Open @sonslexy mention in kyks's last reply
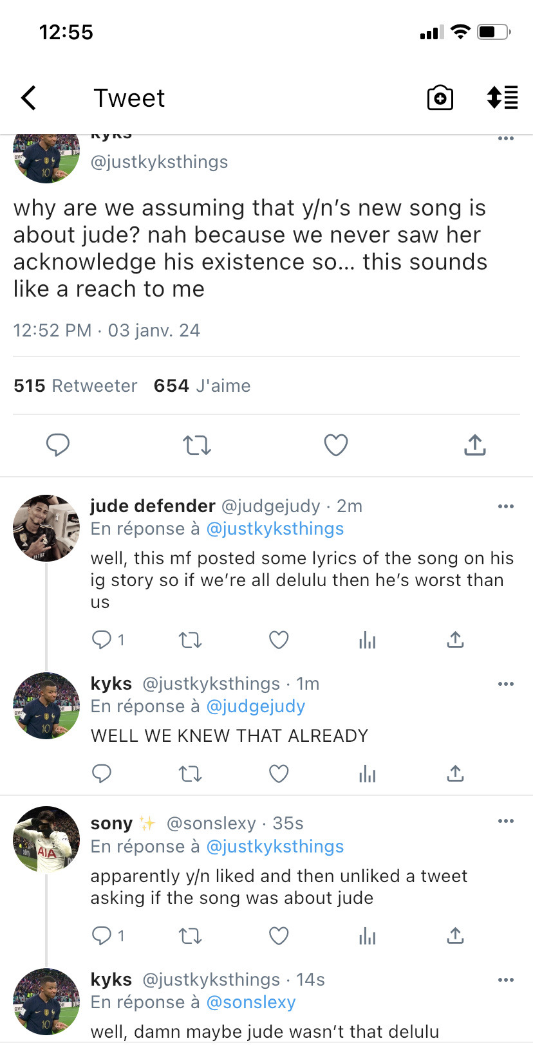The height and width of the screenshot is (1050, 533). point(251,1002)
